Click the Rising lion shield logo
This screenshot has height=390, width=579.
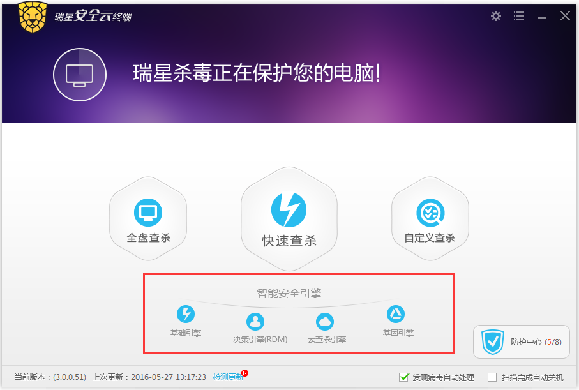tap(33, 17)
